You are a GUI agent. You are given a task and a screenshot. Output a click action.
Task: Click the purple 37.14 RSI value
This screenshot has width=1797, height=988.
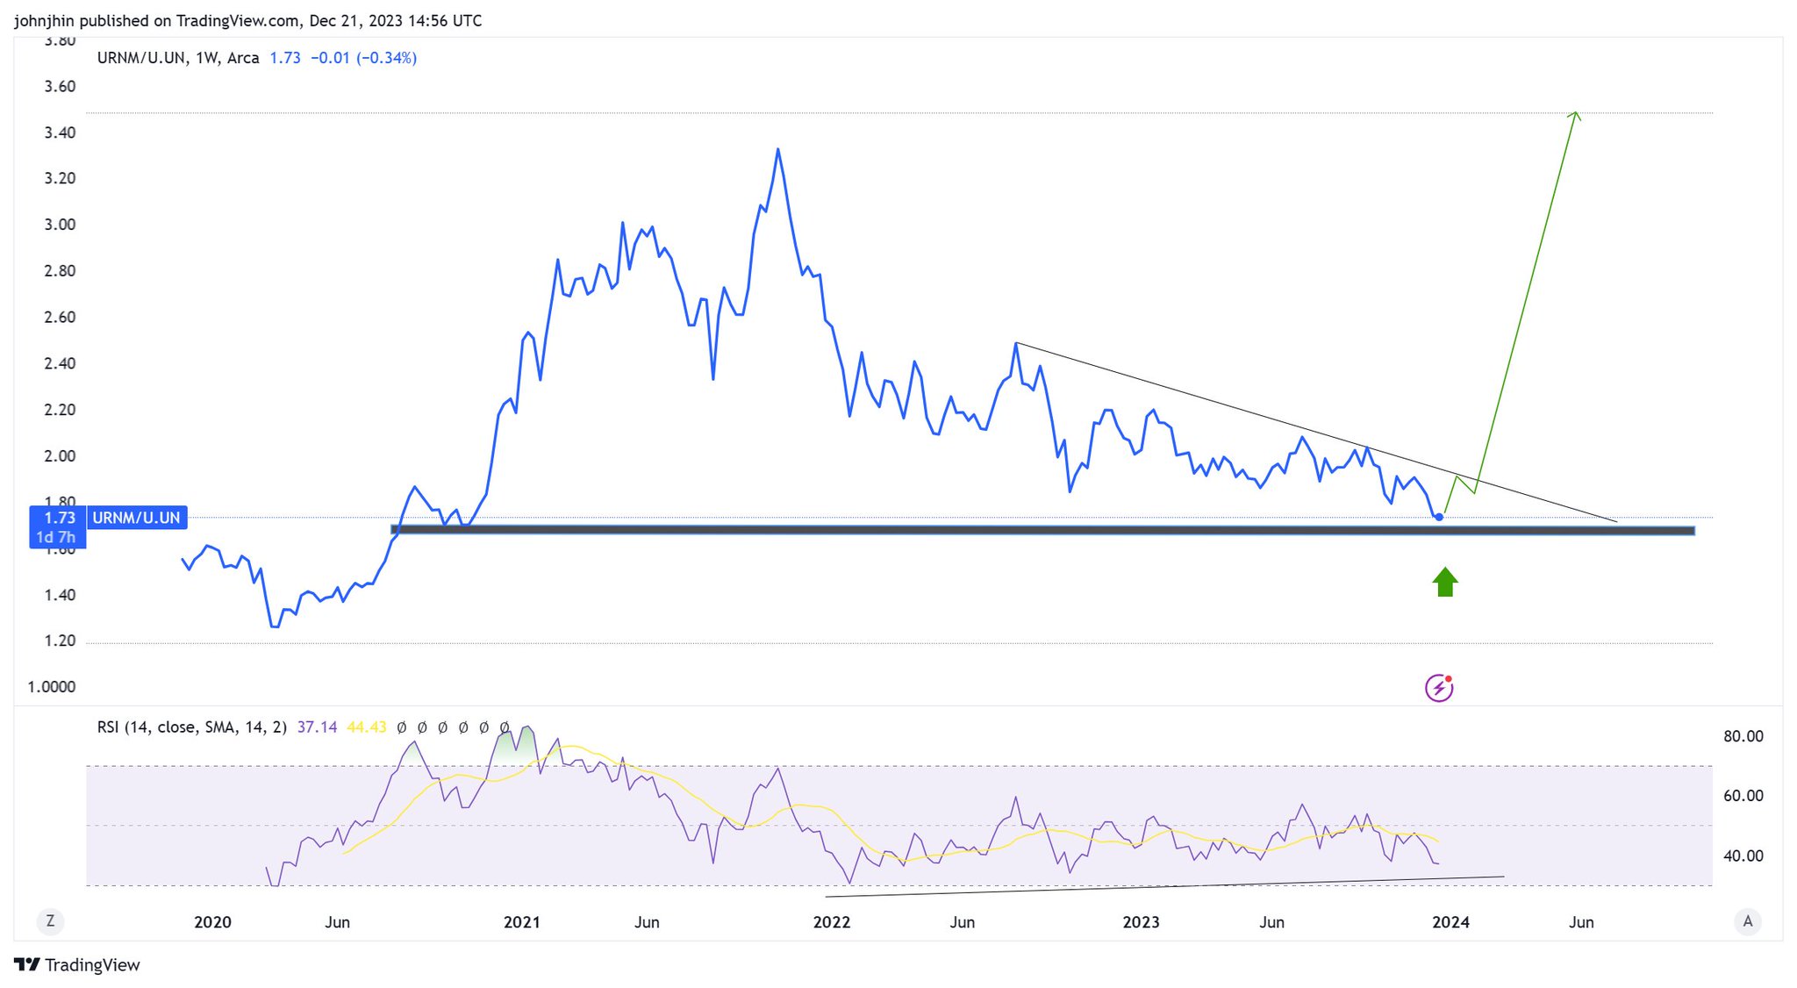coord(317,727)
